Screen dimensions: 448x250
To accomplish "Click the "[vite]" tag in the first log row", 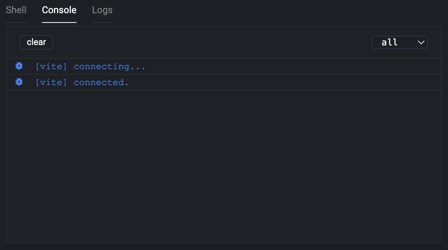I will (51, 66).
